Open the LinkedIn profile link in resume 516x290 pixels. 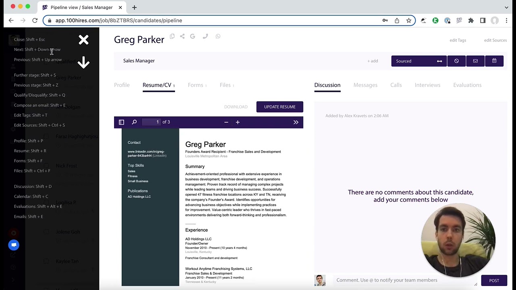point(146,153)
